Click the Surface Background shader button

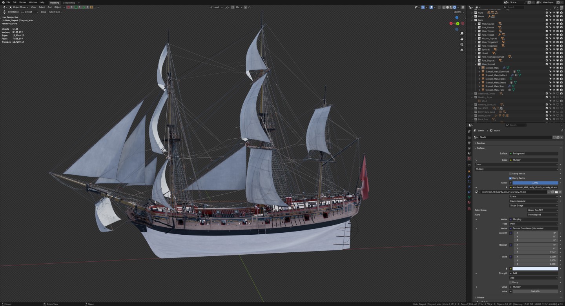click(x=534, y=154)
